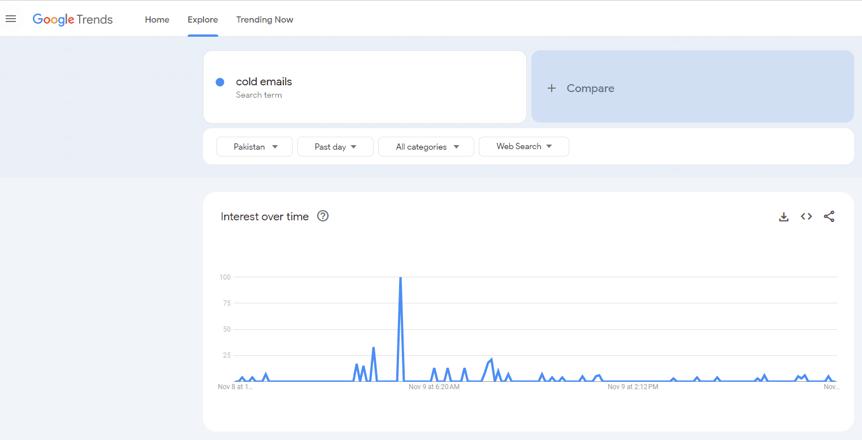Screen dimensions: 862x440
Task: Select the Explore tab
Action: [203, 20]
